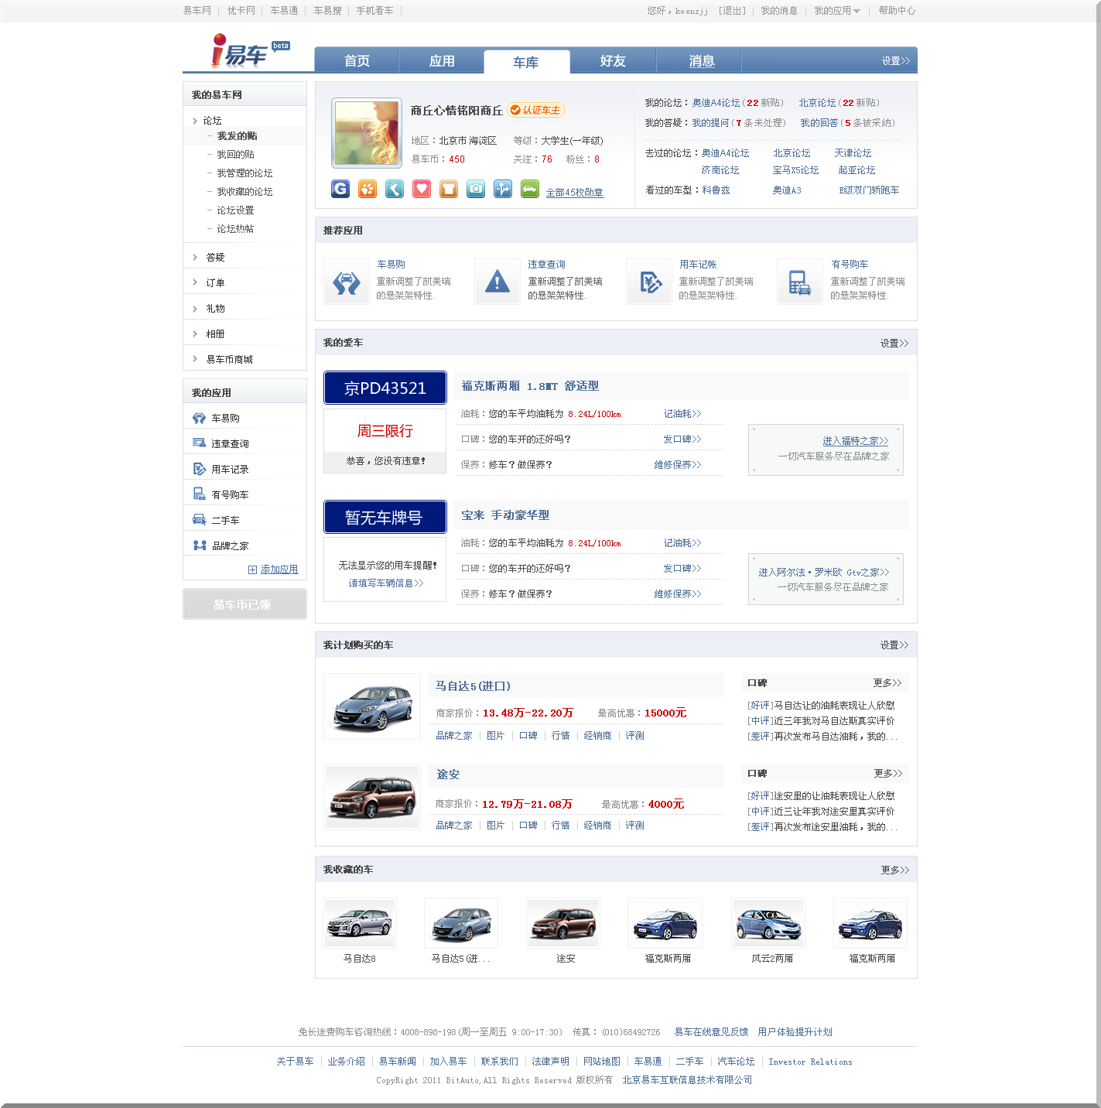Screen dimensions: 1101x1108
Task: Open 违章查询 warning triangle app icon
Action: click(498, 282)
